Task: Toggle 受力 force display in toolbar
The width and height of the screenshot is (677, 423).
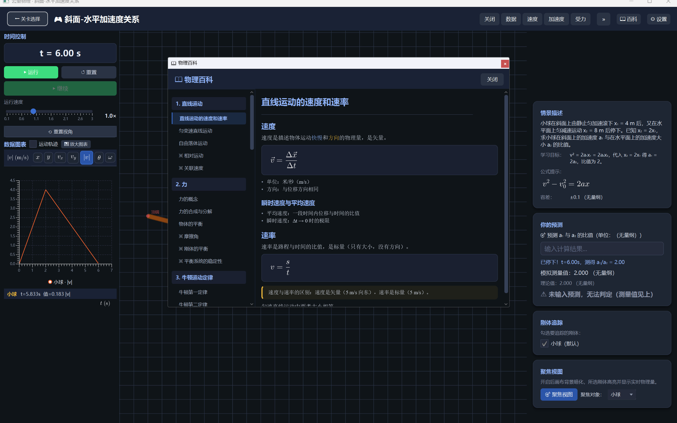Action: [580, 19]
